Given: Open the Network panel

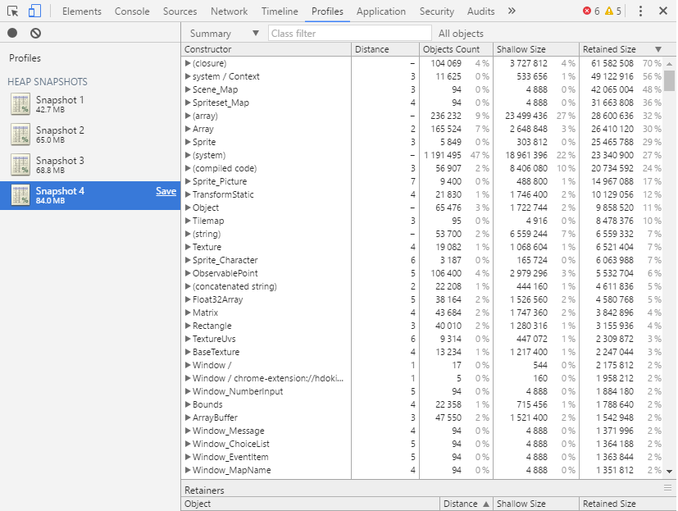Looking at the screenshot, I should pos(229,11).
